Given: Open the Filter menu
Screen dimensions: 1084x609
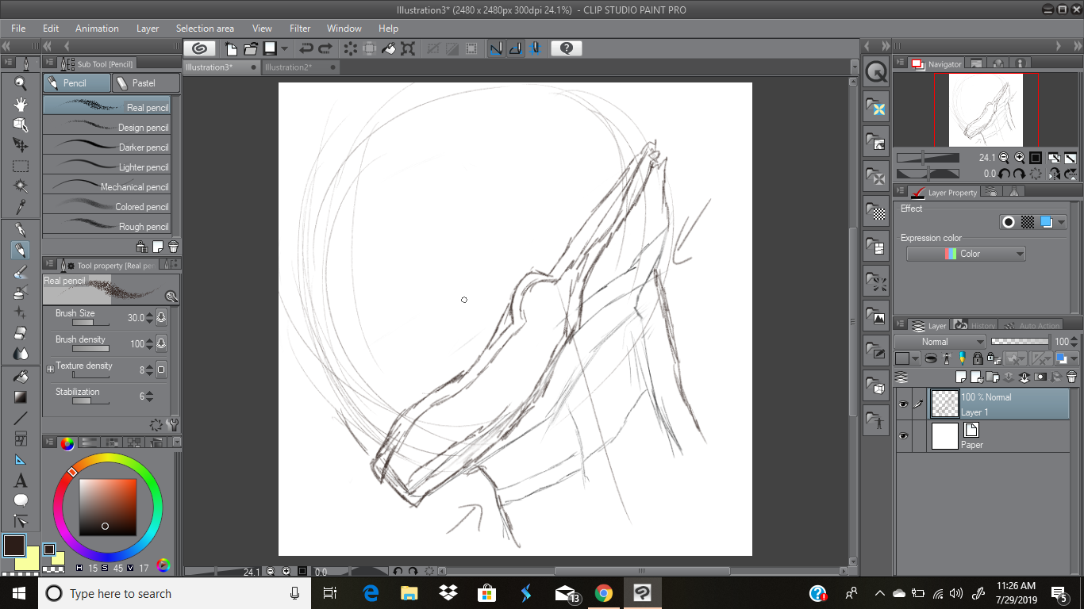Looking at the screenshot, I should pyautogui.click(x=300, y=29).
